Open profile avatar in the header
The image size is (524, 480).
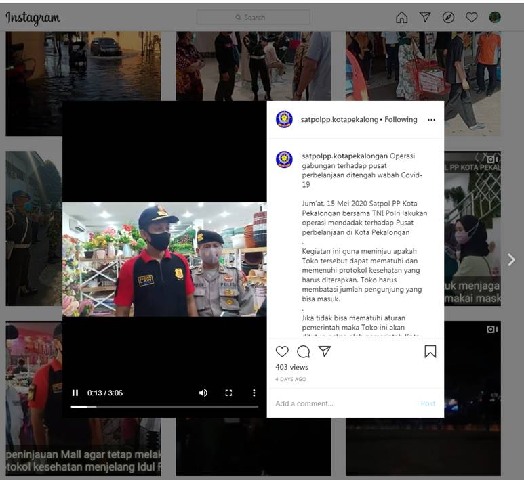[x=495, y=17]
